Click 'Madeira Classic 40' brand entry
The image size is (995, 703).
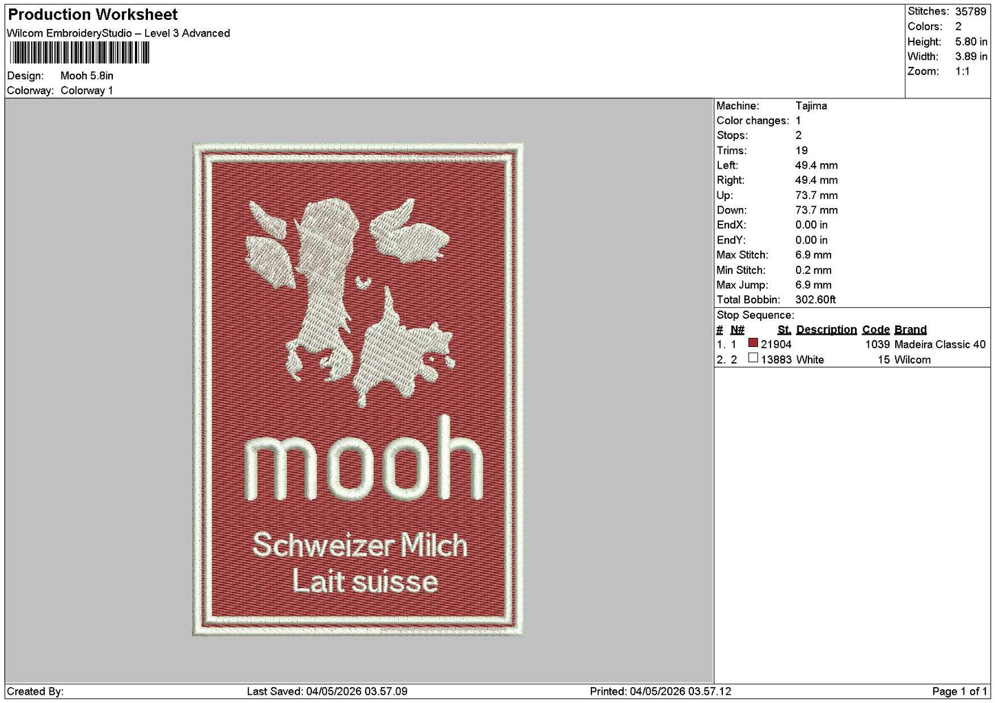[940, 344]
